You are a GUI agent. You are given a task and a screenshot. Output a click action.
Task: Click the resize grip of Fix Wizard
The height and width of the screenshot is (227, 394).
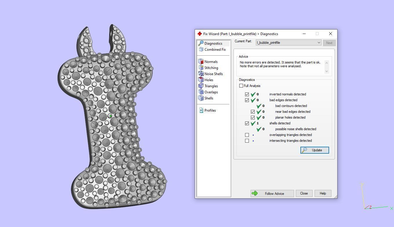[335, 197]
